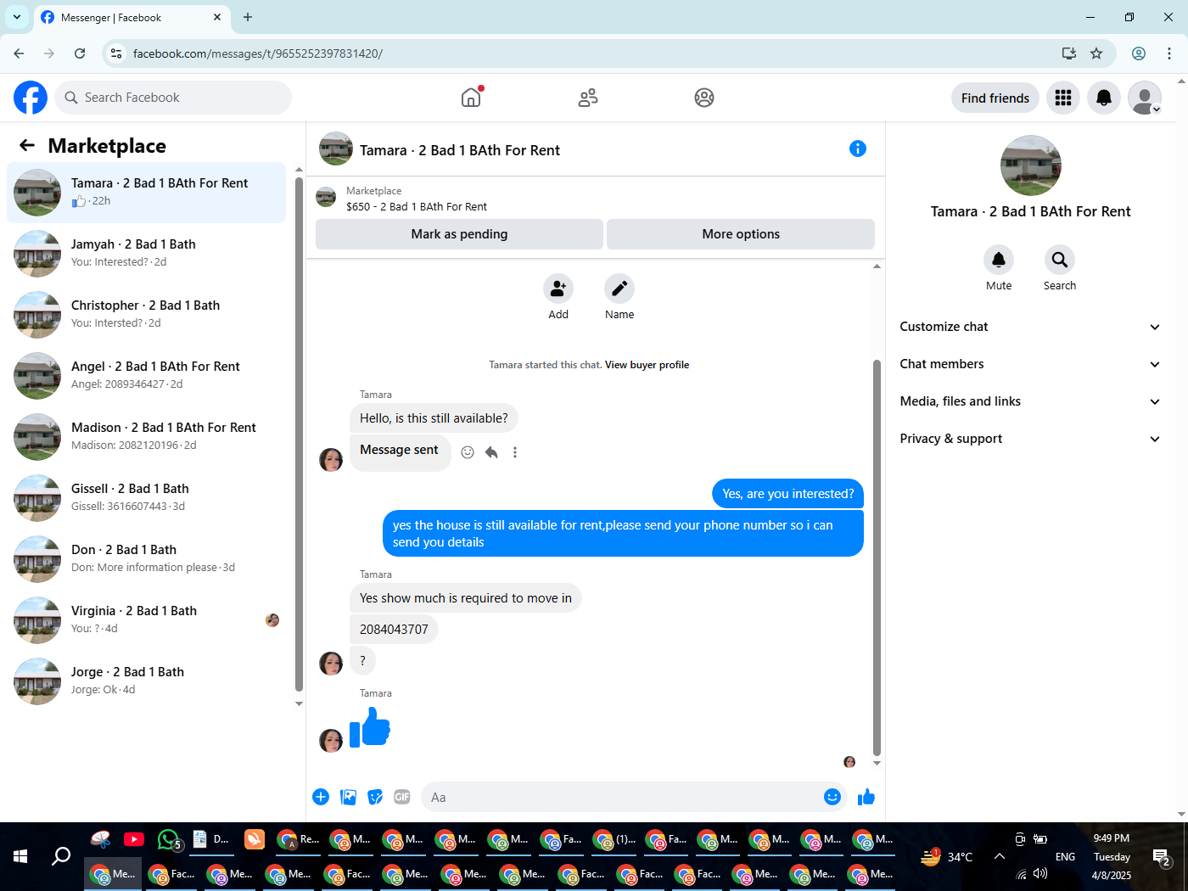Open Windows Start menu
This screenshot has width=1188, height=891.
coord(20,857)
